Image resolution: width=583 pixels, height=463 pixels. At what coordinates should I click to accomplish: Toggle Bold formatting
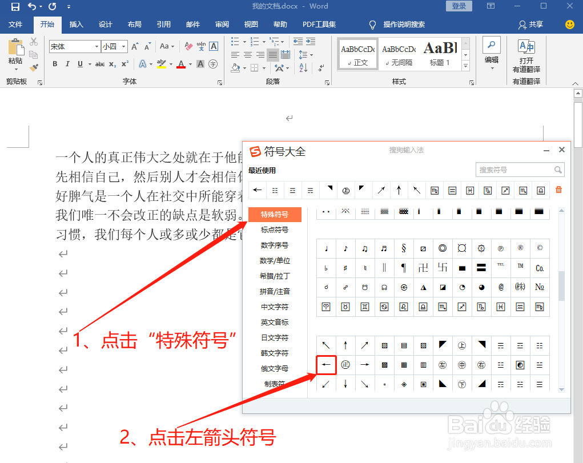pos(55,64)
